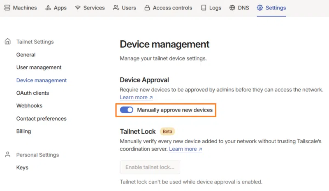Select OAuth clients in sidebar
Image resolution: width=329 pixels, height=191 pixels.
pyautogui.click(x=32, y=93)
